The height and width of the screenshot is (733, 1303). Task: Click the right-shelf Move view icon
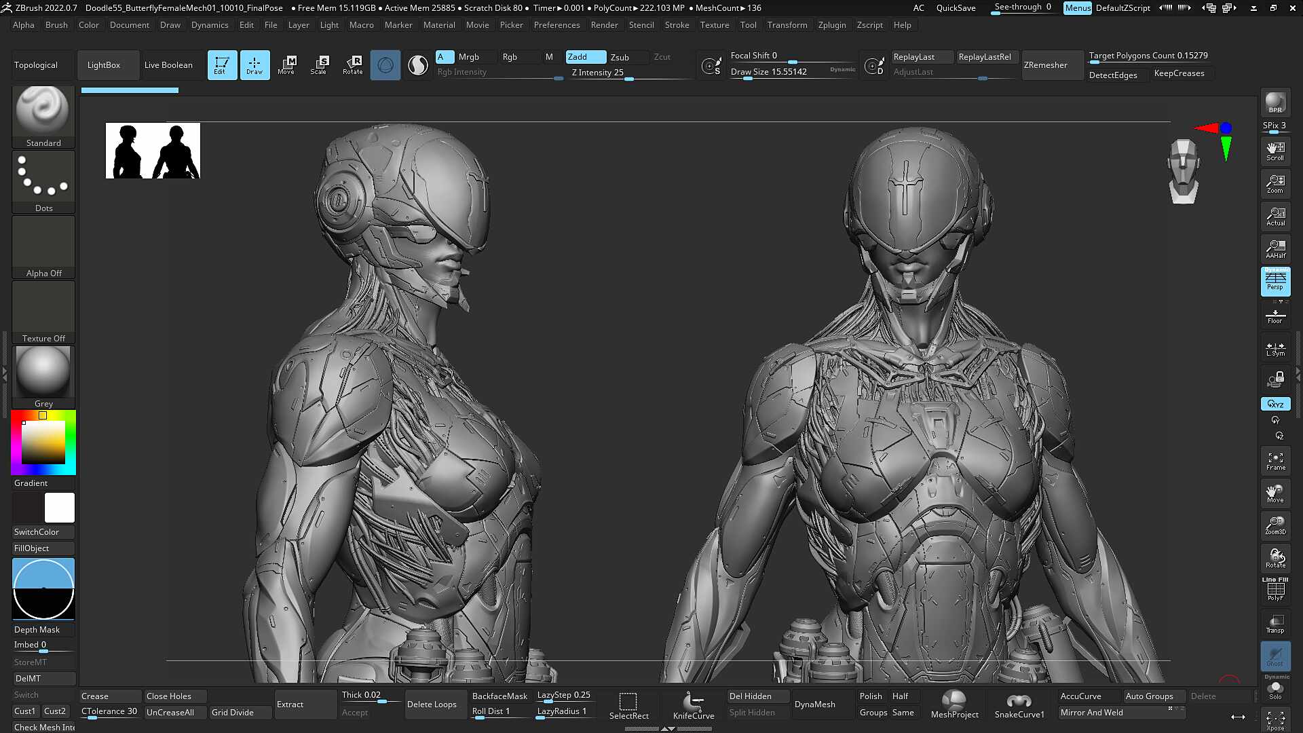1275,493
